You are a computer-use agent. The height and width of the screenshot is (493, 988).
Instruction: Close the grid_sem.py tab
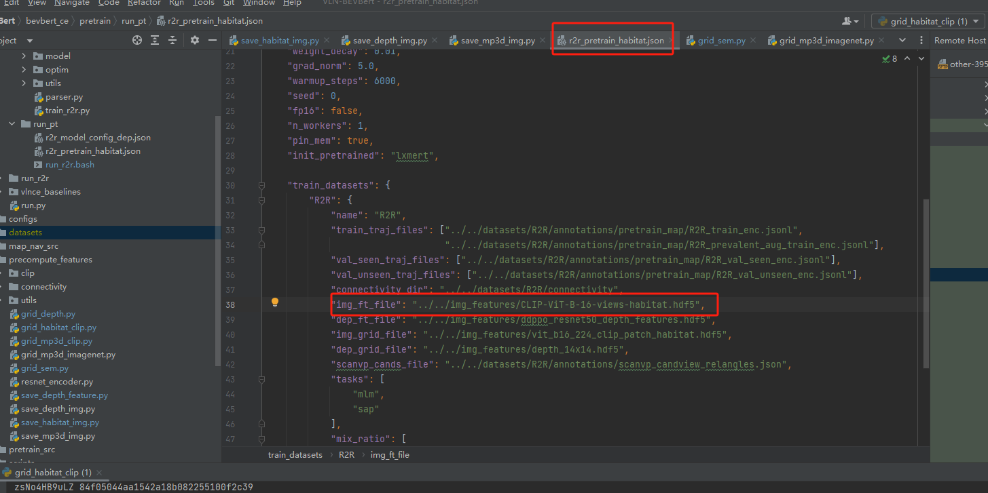pyautogui.click(x=752, y=40)
